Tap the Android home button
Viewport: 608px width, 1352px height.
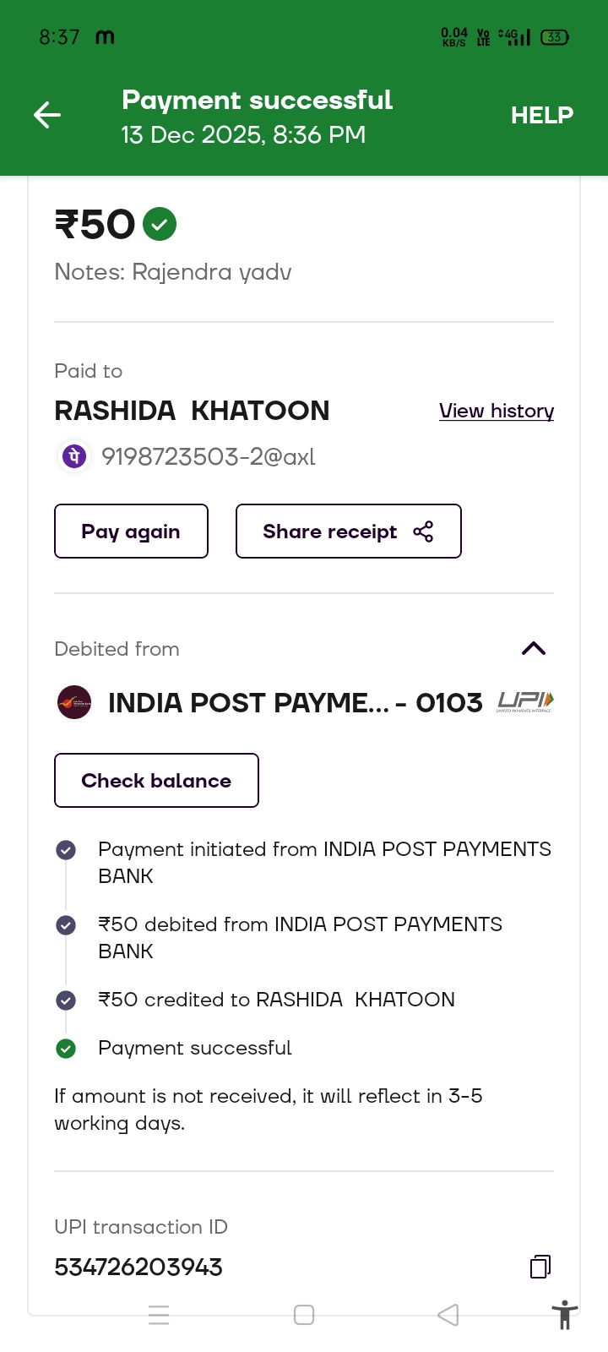[x=304, y=1315]
